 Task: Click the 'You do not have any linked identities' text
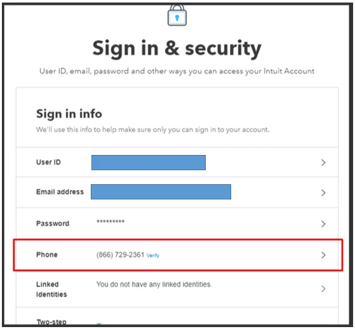pos(154,284)
